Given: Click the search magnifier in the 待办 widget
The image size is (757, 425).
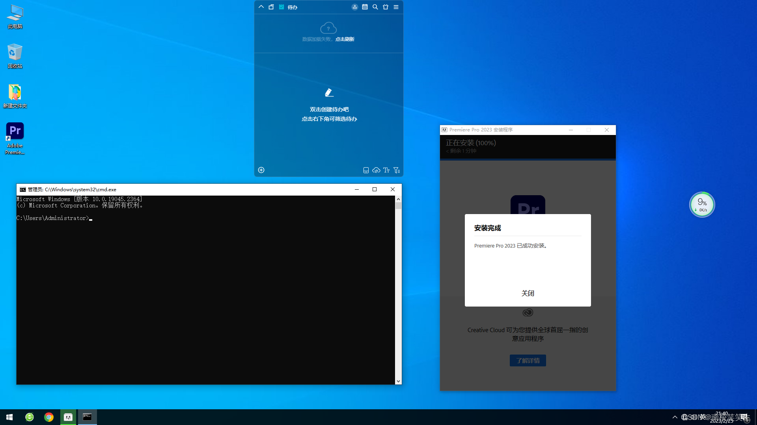Looking at the screenshot, I should [375, 7].
